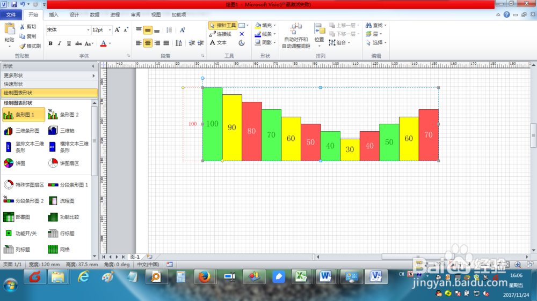Viewport: 537px width, 301px height.
Task: Click the green bar labeled 100
Action: click(212, 124)
